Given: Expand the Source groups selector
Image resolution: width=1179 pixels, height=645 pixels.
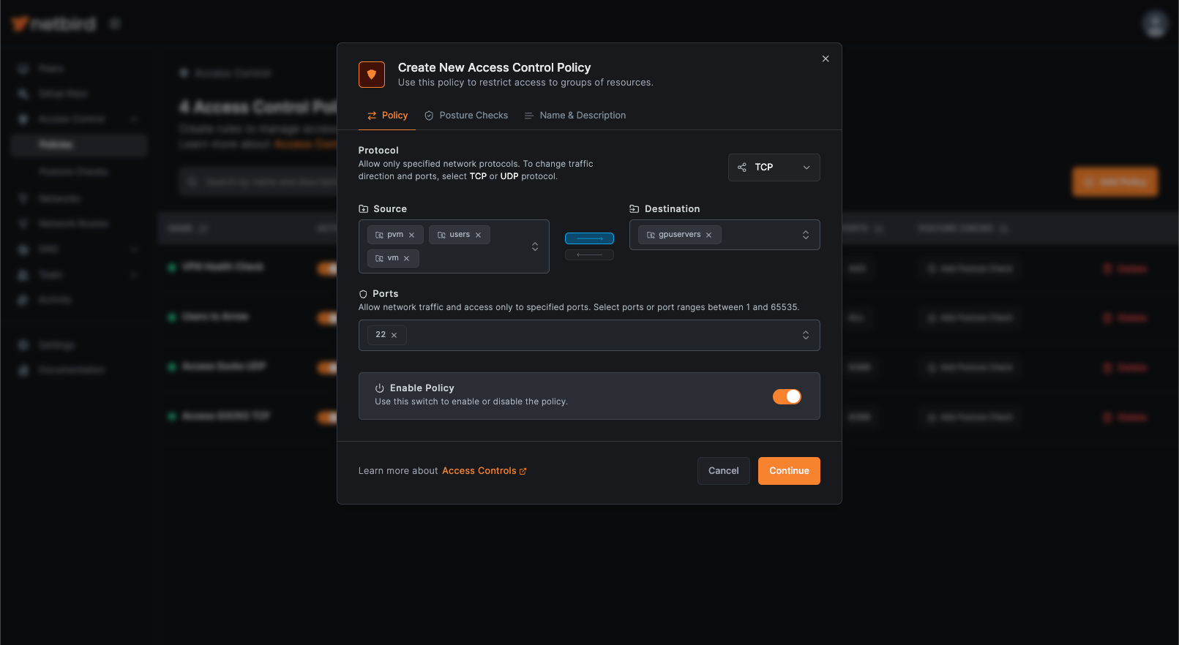Looking at the screenshot, I should tap(535, 246).
